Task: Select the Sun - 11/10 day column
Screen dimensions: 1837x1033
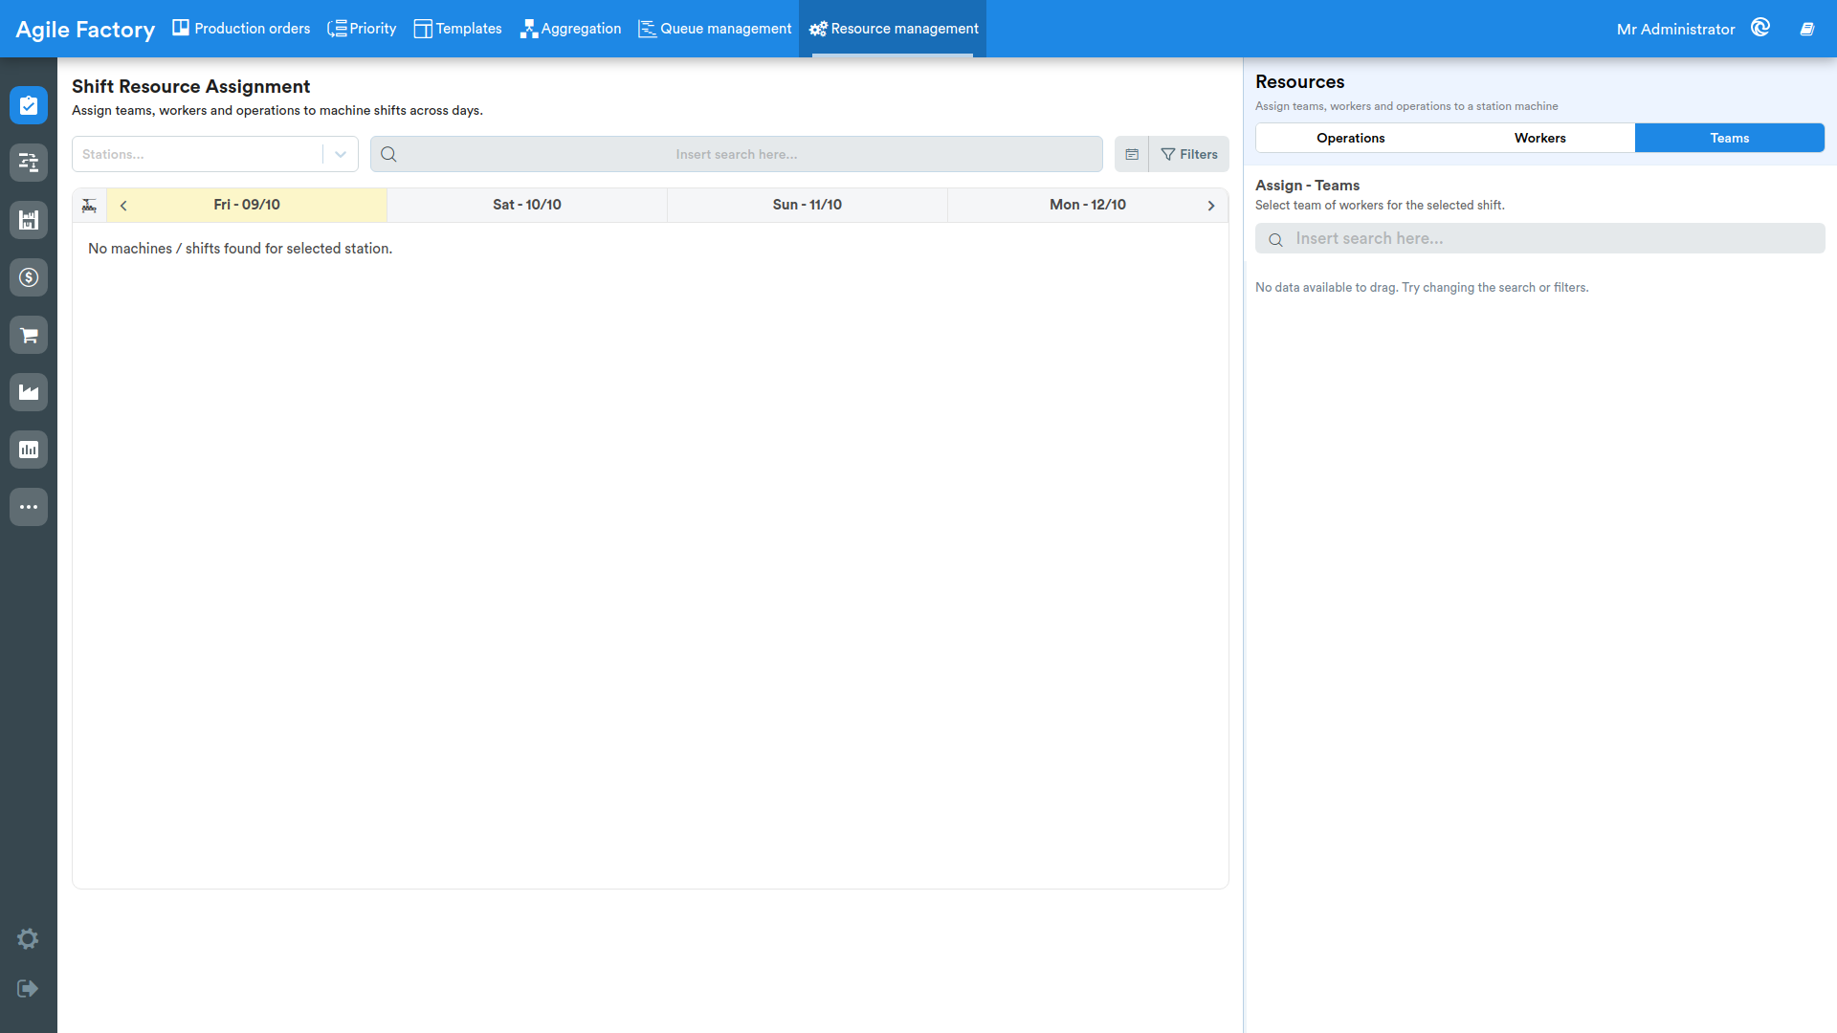Action: coord(808,205)
